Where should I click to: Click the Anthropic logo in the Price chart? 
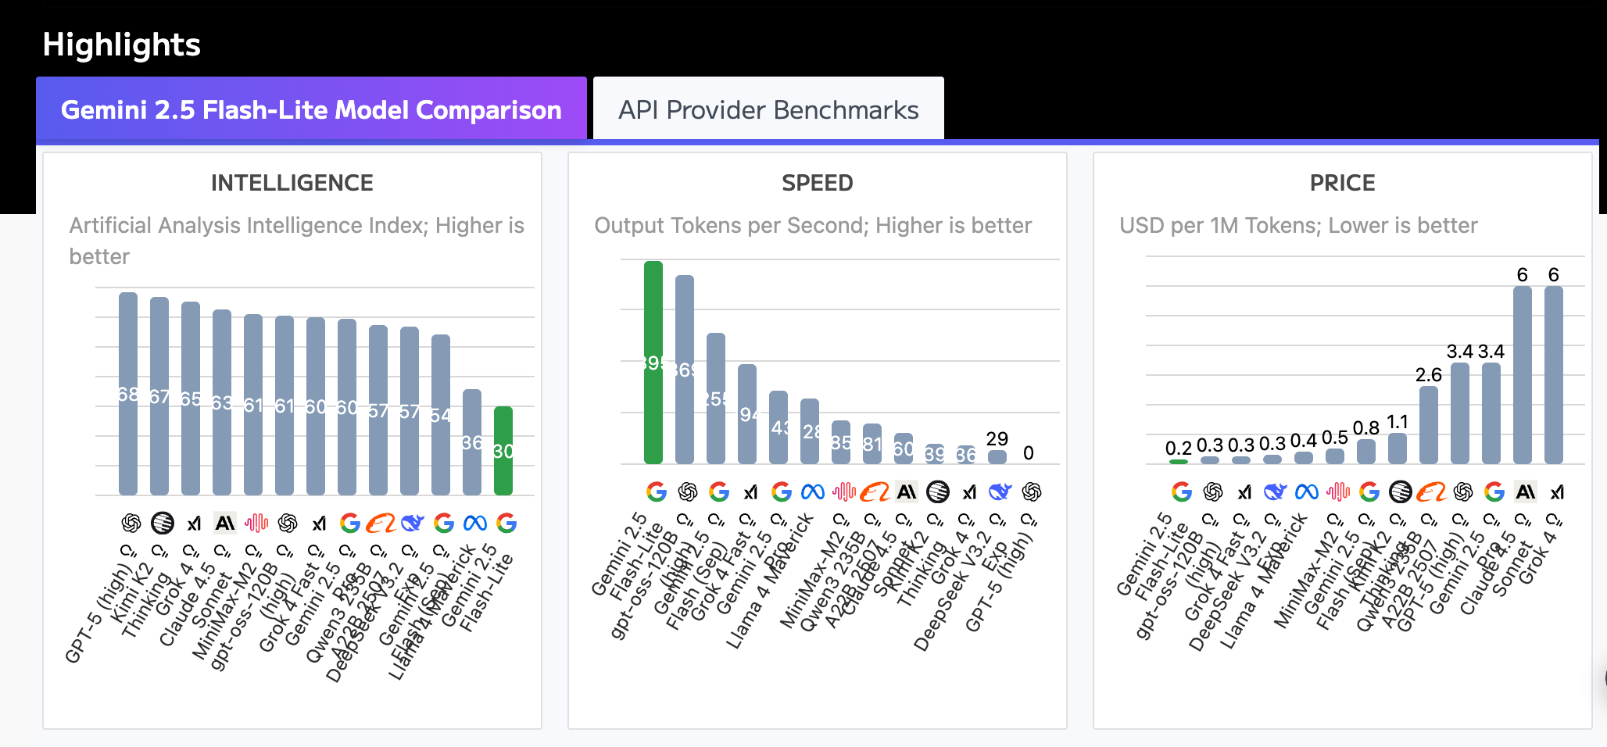(1526, 491)
